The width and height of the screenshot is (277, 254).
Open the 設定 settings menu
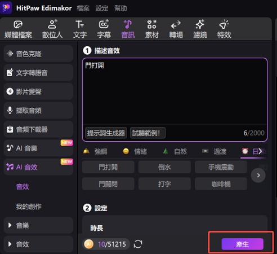(102, 8)
